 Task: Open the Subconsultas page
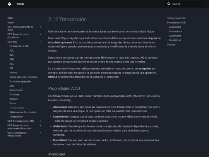point(16,90)
